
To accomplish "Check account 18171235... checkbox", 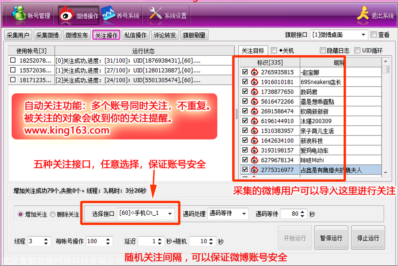I will coord(13,80).
